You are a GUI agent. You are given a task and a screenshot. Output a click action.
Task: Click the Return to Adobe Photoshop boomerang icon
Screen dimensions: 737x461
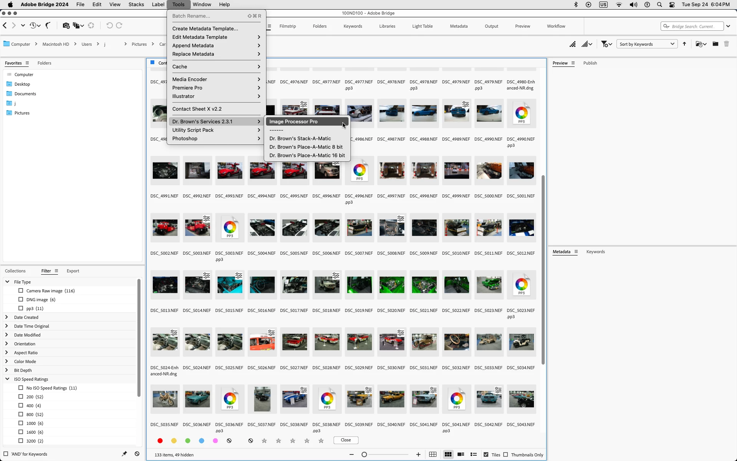[x=48, y=26]
